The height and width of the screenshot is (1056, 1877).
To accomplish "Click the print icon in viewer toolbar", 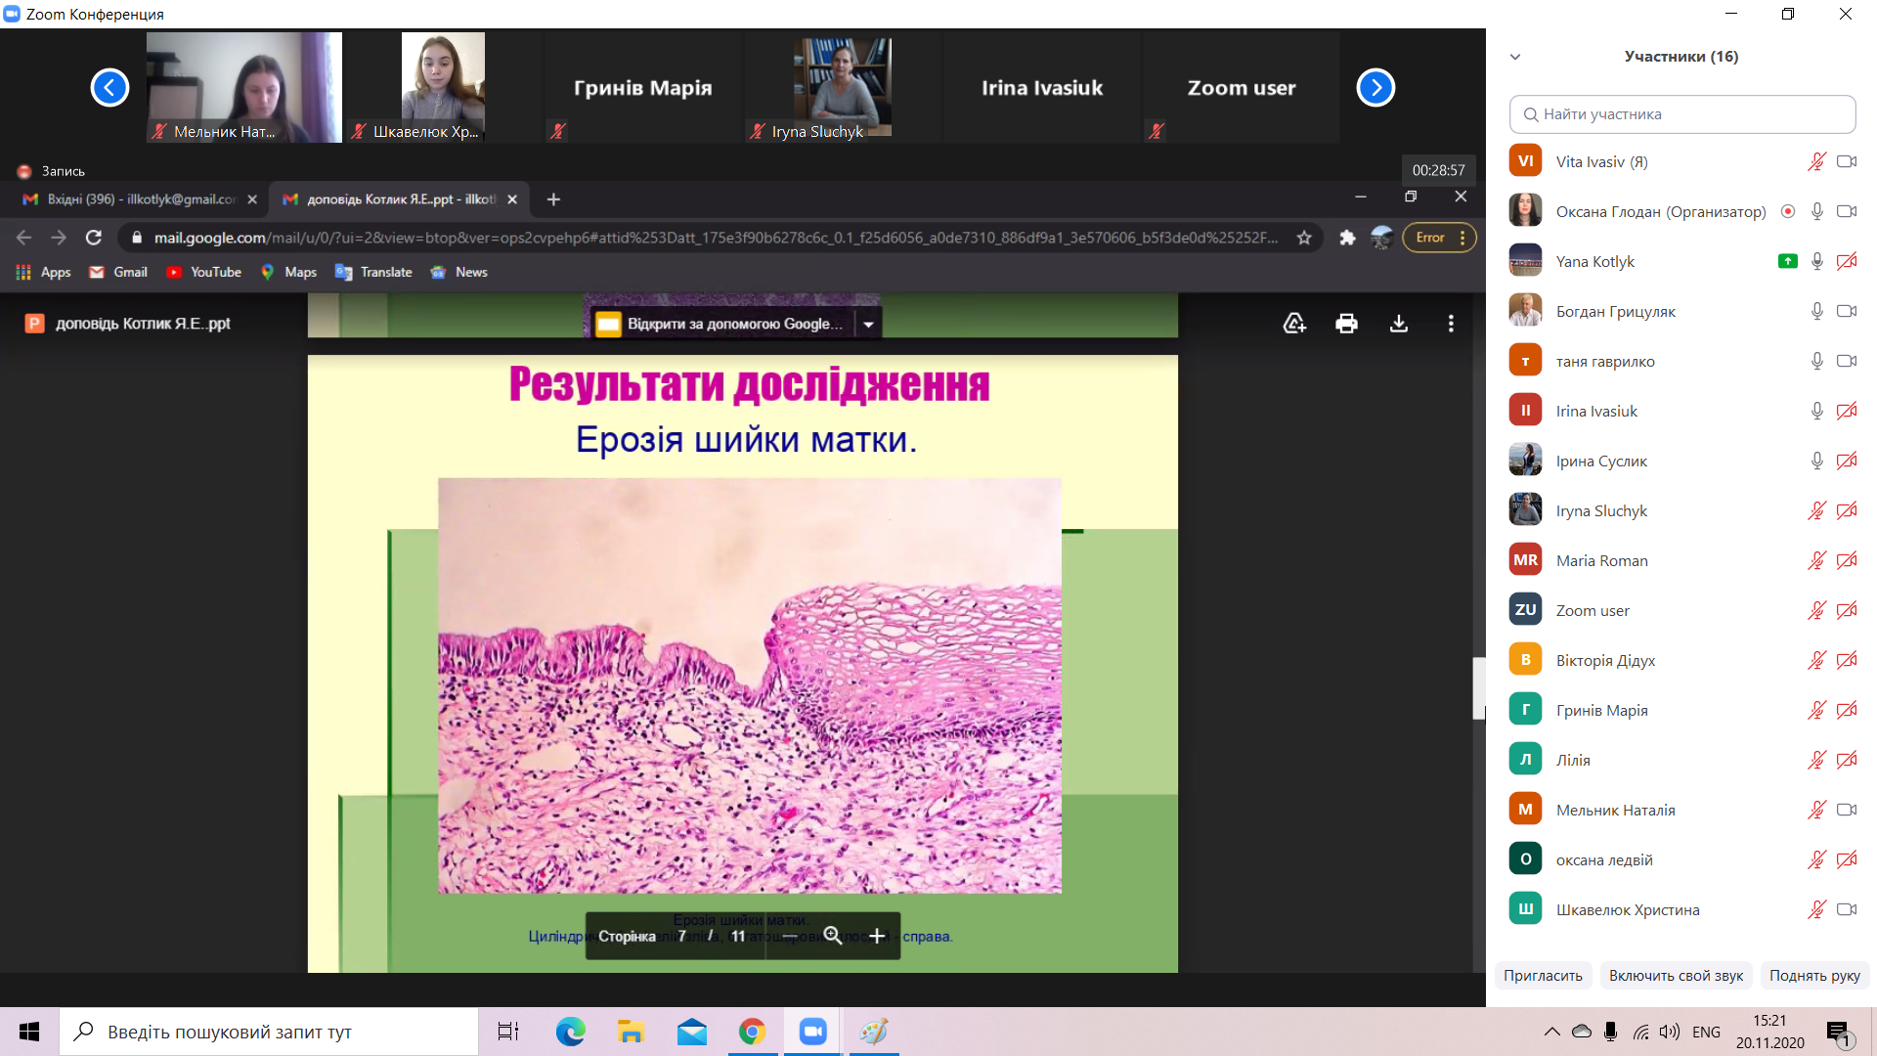I will (1346, 324).
